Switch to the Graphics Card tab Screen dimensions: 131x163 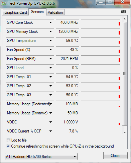point(16,12)
